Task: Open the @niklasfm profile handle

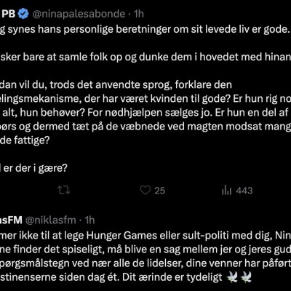Action: 51,220
